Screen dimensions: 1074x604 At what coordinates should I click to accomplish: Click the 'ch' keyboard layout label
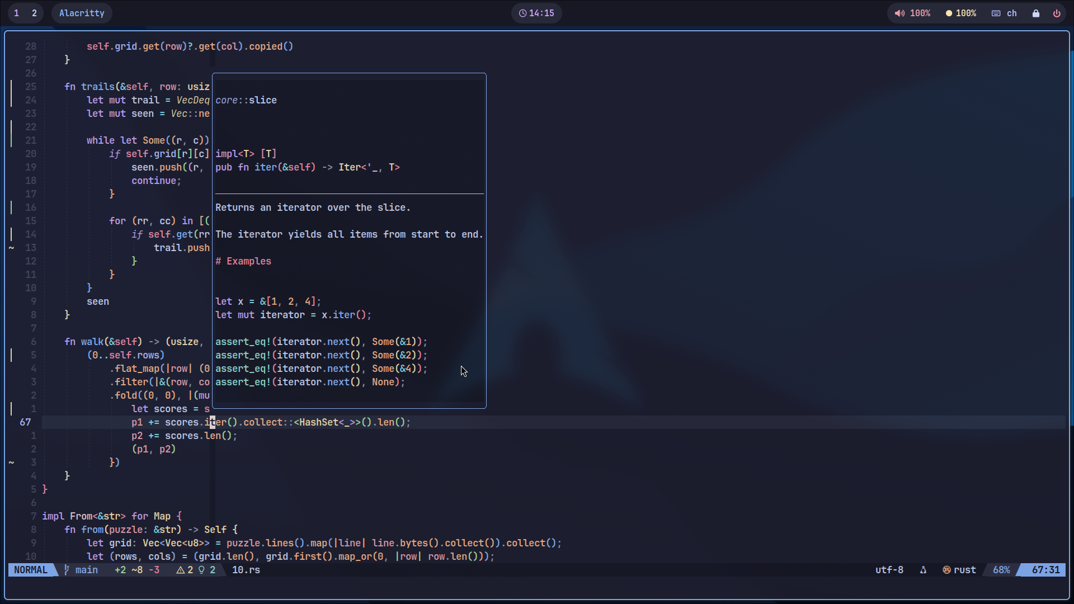coord(1012,13)
